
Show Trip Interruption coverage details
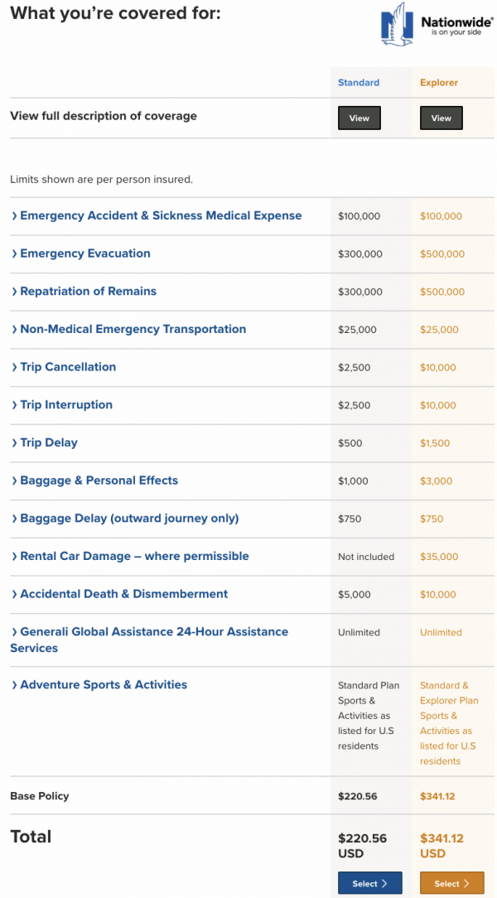coord(66,405)
